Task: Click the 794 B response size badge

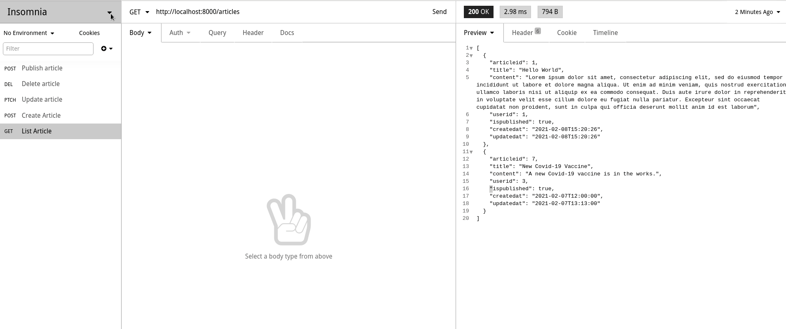Action: (550, 12)
